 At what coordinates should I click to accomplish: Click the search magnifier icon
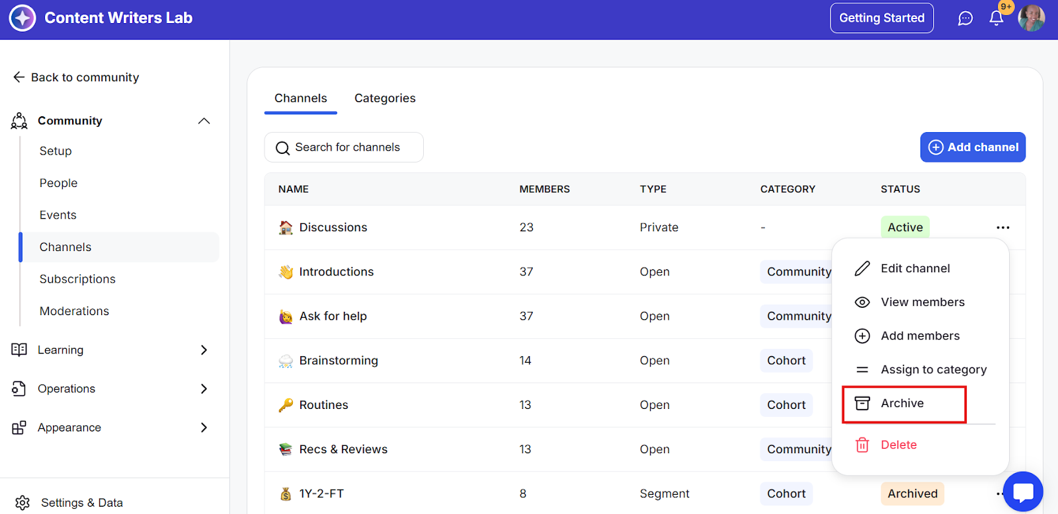(x=282, y=148)
